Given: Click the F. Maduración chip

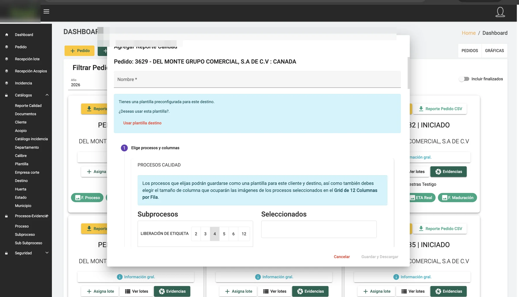Looking at the screenshot, I should point(458,198).
